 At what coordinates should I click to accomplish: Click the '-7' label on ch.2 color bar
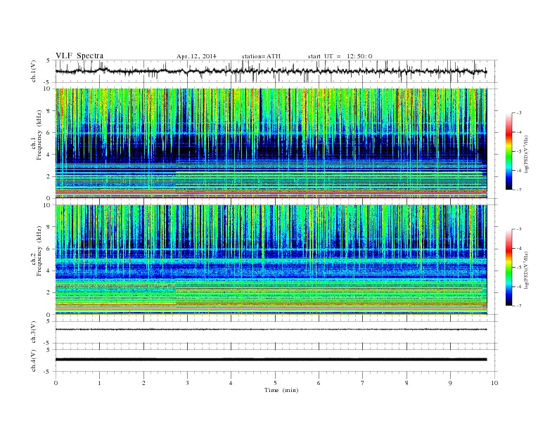[x=518, y=306]
